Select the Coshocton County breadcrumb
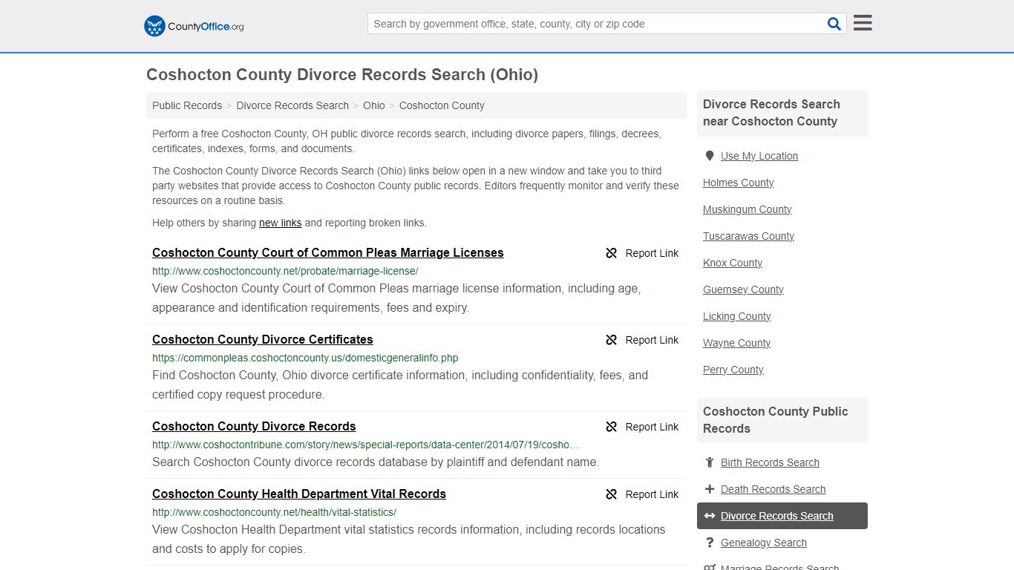1014x570 pixels. [x=442, y=105]
